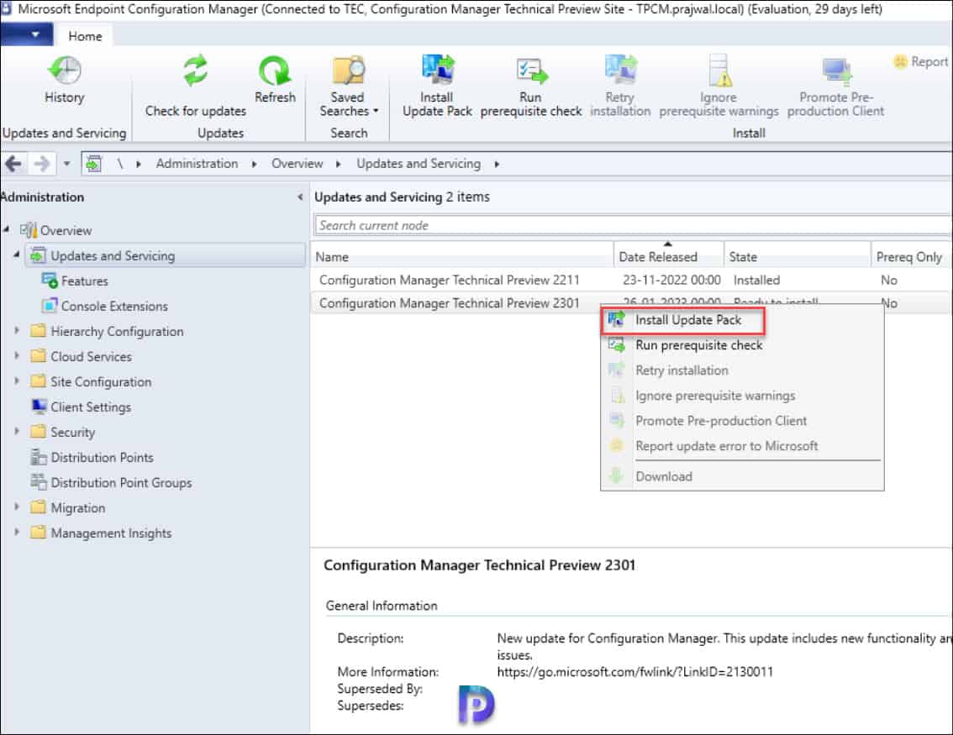The height and width of the screenshot is (735, 953).
Task: Click the Console Extensions node icon
Action: (50, 306)
